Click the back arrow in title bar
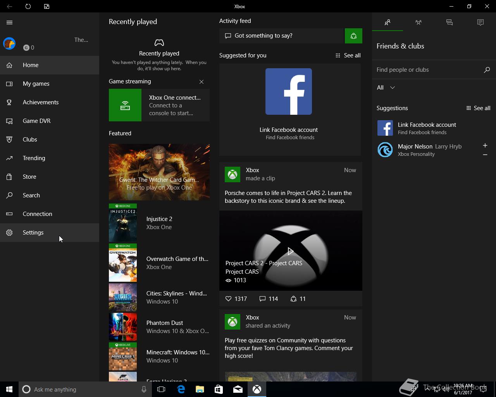 9,6
